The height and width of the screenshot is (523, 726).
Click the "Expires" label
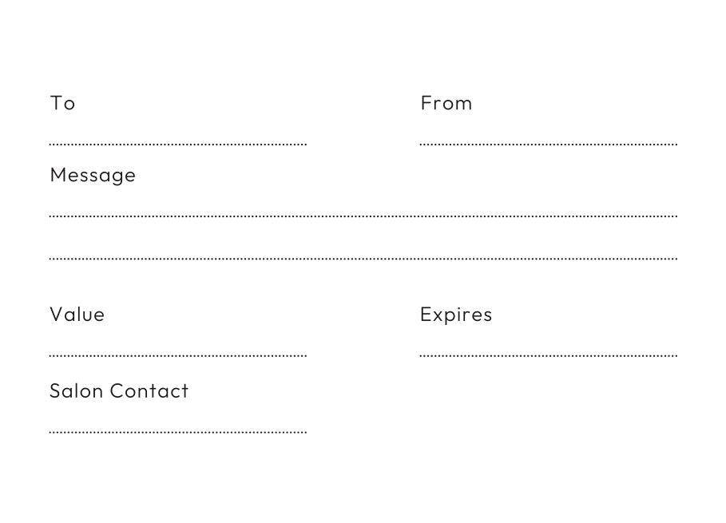[x=456, y=315]
